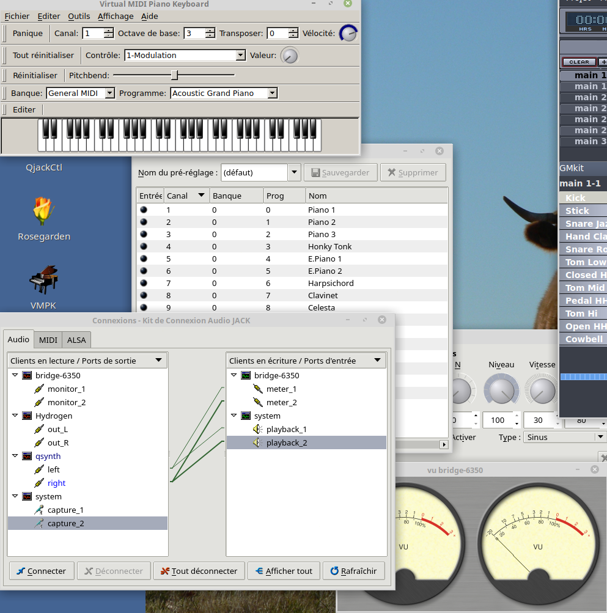The height and width of the screenshot is (613, 607).
Task: Open the Affichage menu
Action: [x=116, y=17]
